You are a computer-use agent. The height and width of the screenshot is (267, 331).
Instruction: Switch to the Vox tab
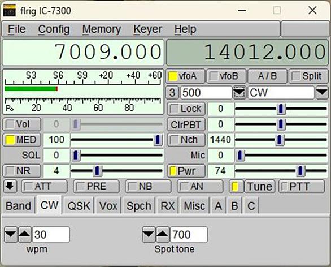(x=108, y=206)
